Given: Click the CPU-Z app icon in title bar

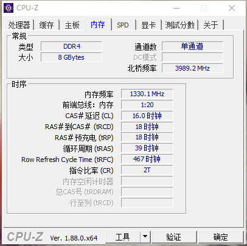Looking at the screenshot, I should pos(9,8).
